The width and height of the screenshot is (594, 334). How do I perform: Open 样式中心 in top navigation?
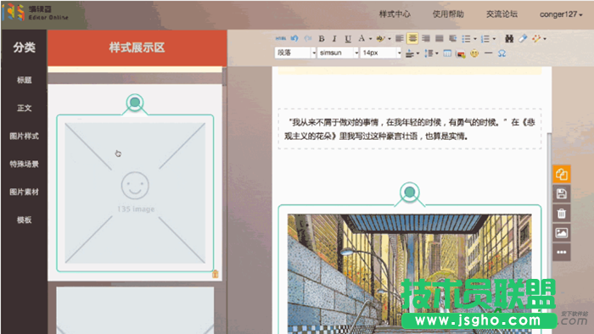395,14
